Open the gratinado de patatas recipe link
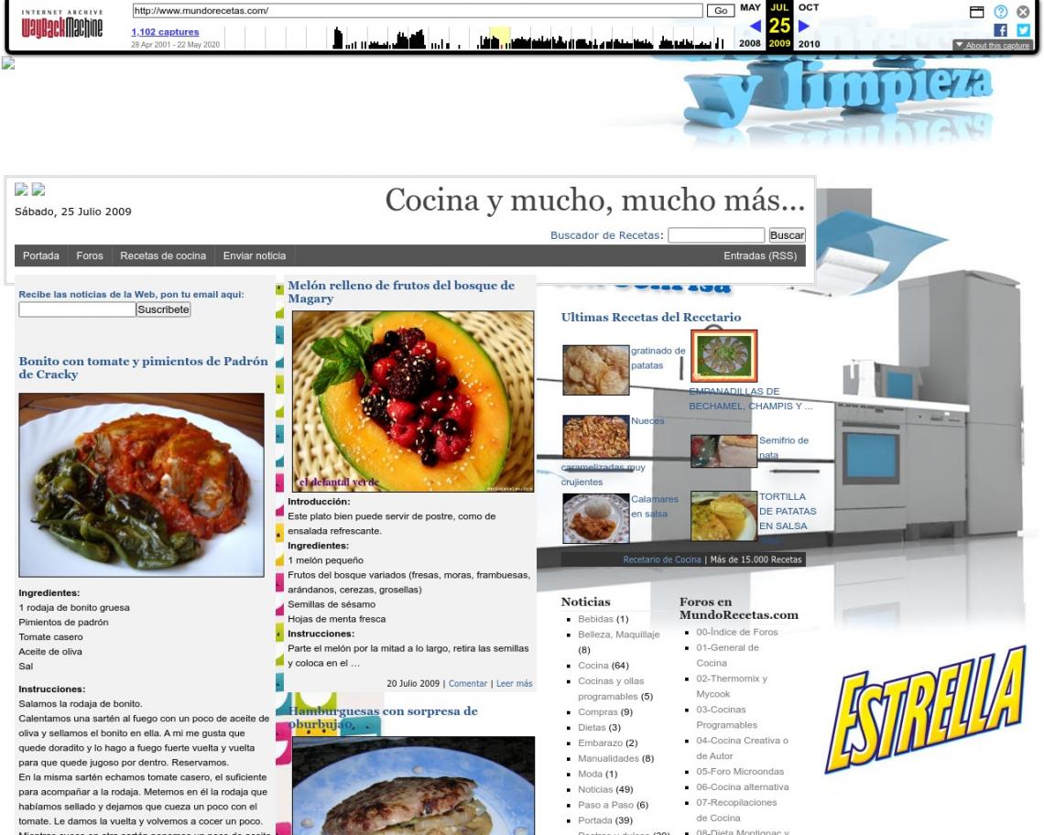1044x835 pixels. point(658,358)
